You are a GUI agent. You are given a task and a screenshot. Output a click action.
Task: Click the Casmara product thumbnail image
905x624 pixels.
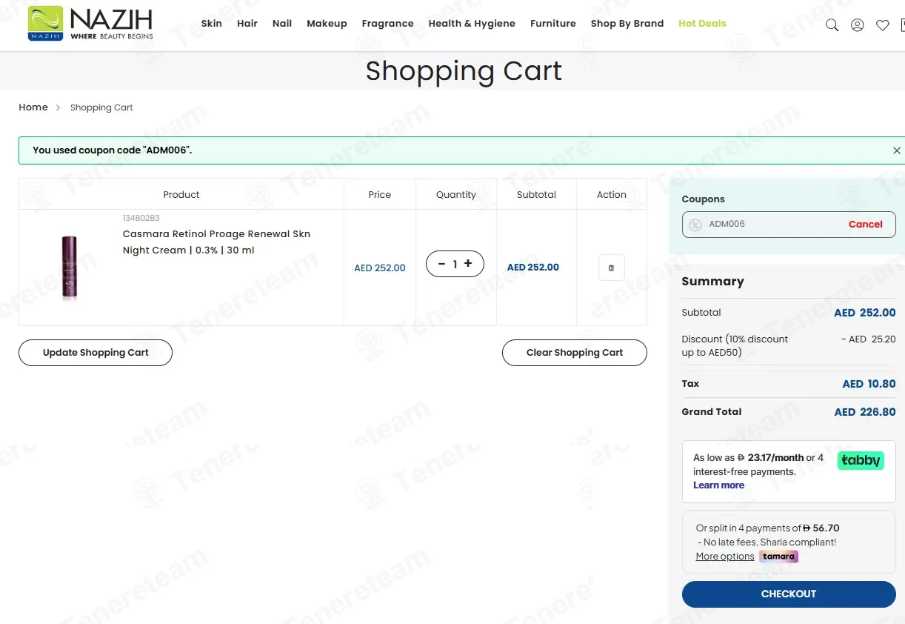tap(70, 267)
